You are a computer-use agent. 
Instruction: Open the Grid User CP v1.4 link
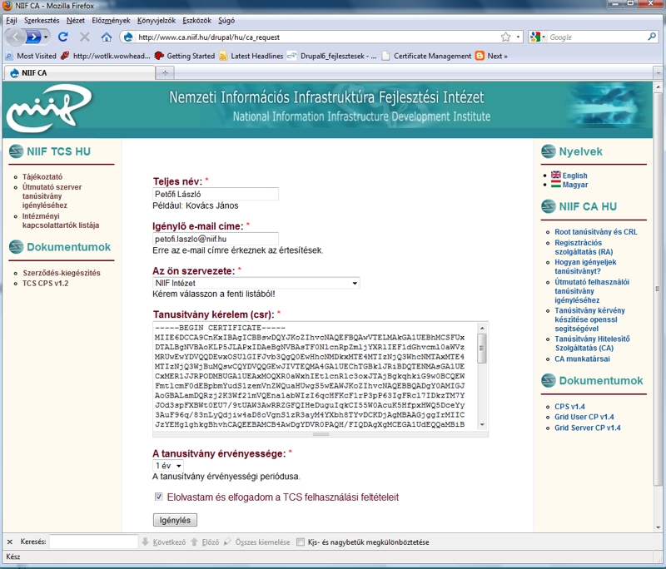click(584, 417)
